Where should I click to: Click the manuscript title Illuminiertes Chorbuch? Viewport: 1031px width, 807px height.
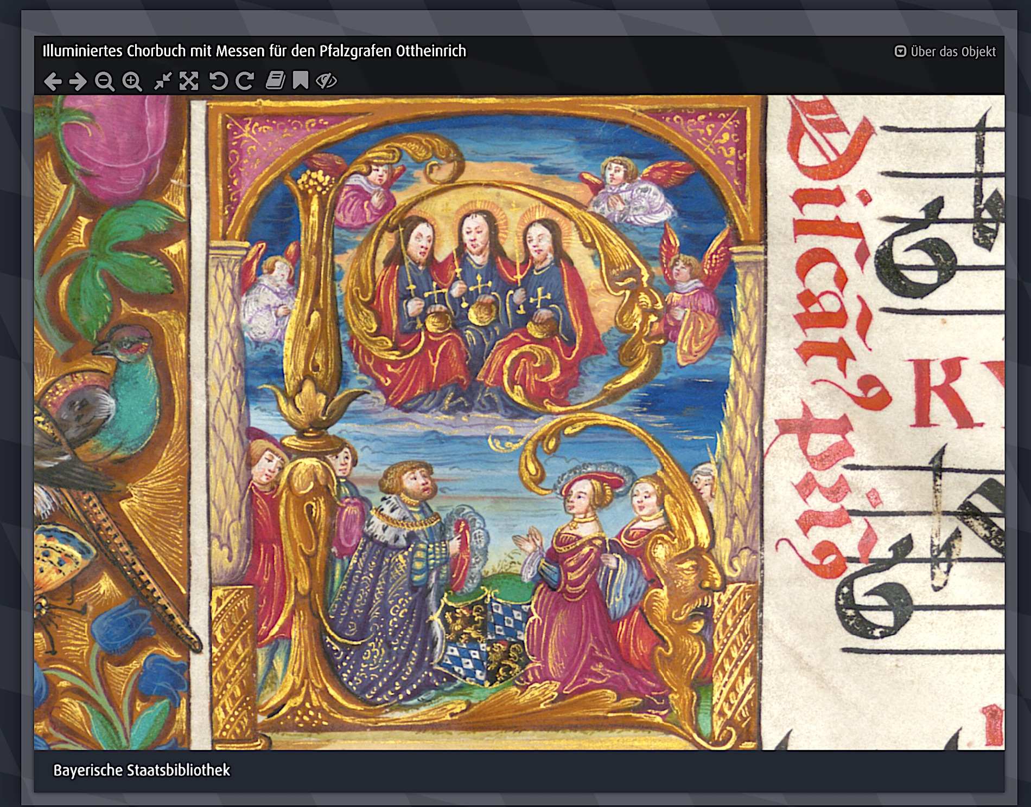pos(254,51)
